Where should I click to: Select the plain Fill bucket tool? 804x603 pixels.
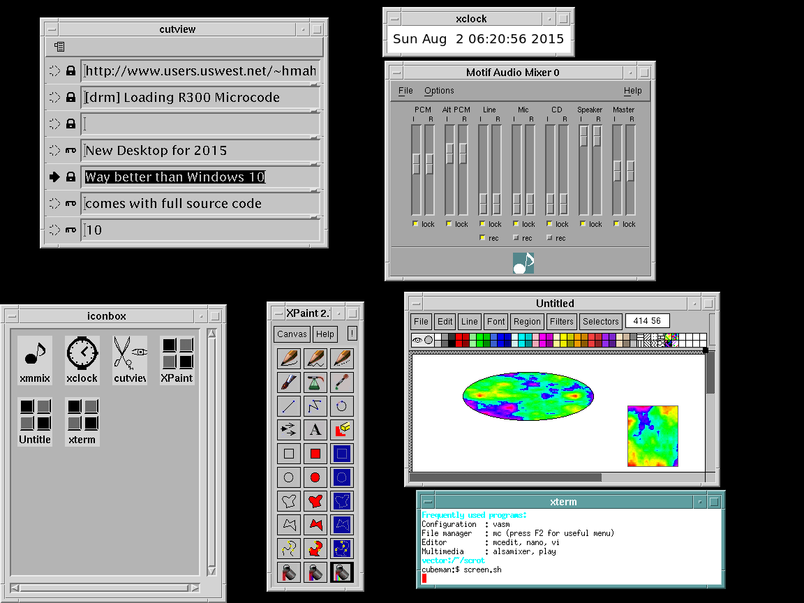coord(289,572)
